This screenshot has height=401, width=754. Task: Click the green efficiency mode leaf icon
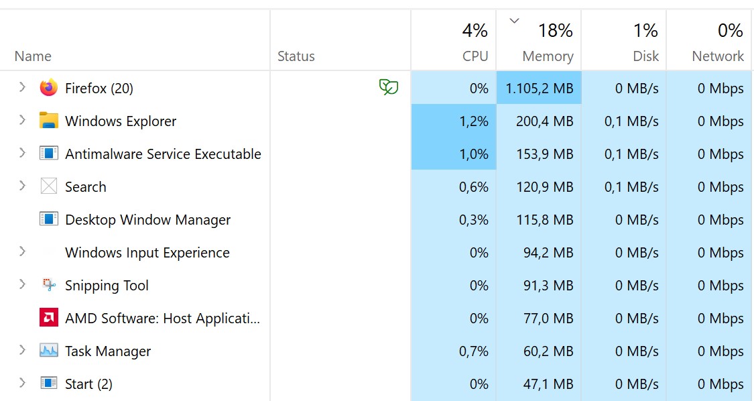(389, 87)
